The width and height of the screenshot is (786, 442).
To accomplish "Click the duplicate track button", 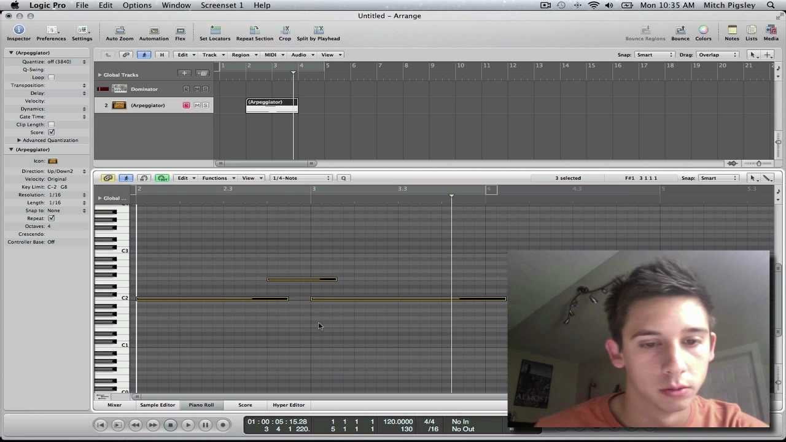I will coord(203,74).
